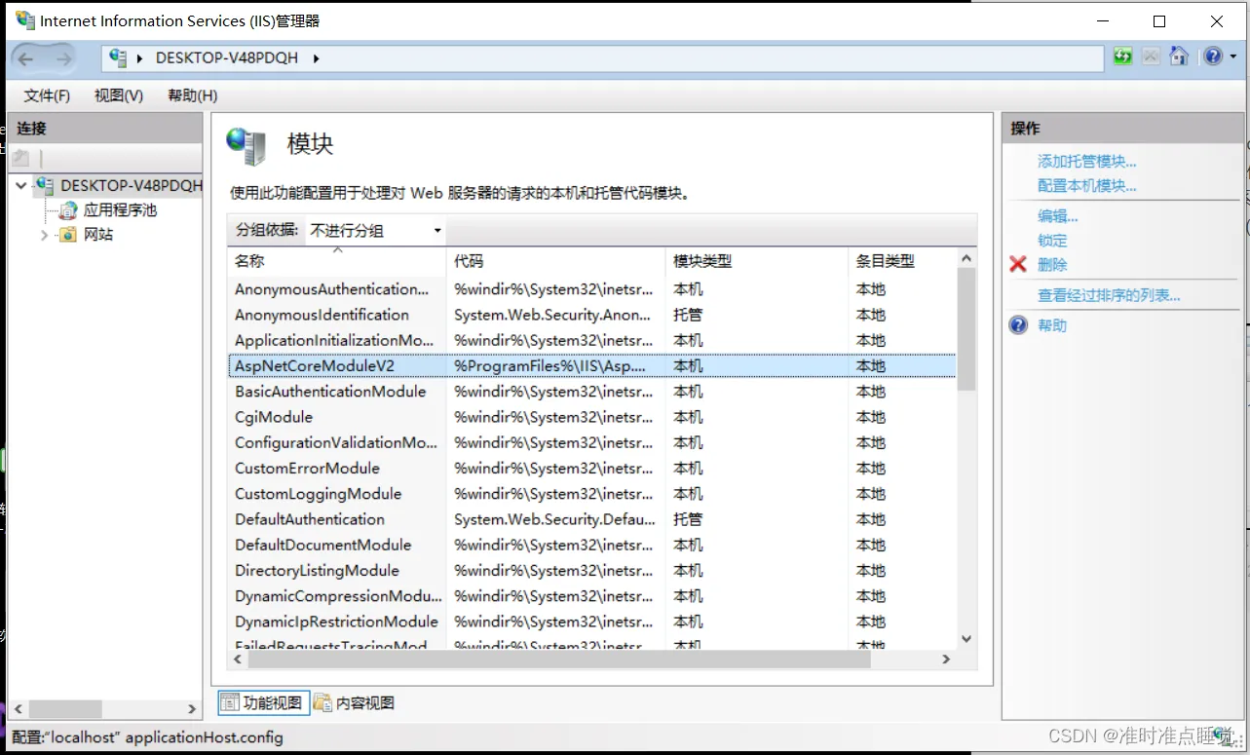Click the IIS Manager title bar icon

pos(23,20)
